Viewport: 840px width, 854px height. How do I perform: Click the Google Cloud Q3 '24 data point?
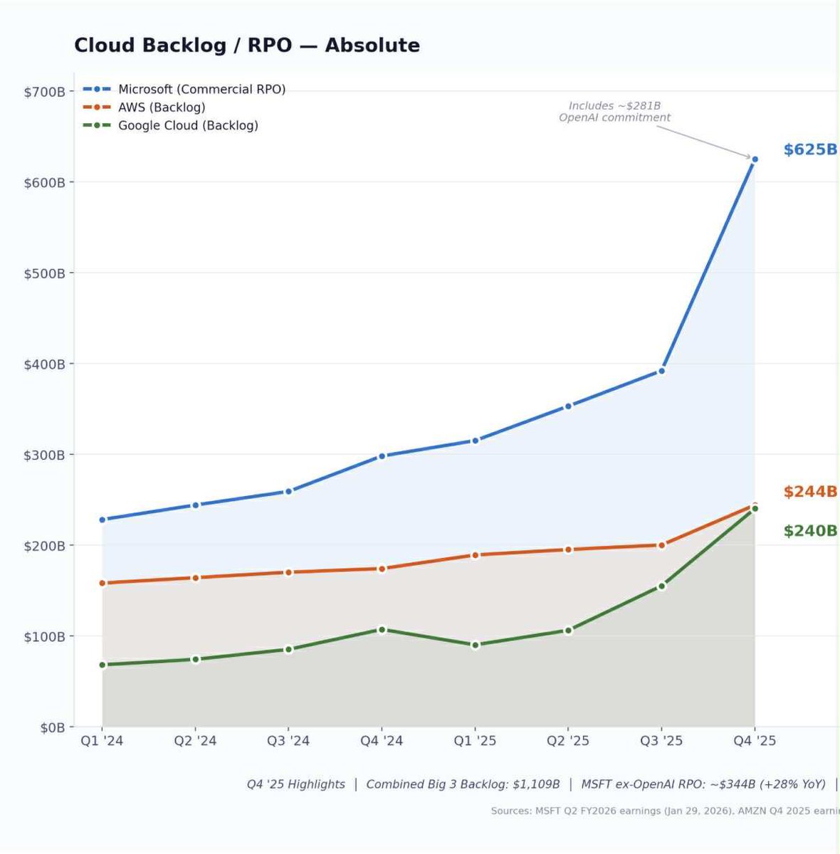pyautogui.click(x=288, y=649)
